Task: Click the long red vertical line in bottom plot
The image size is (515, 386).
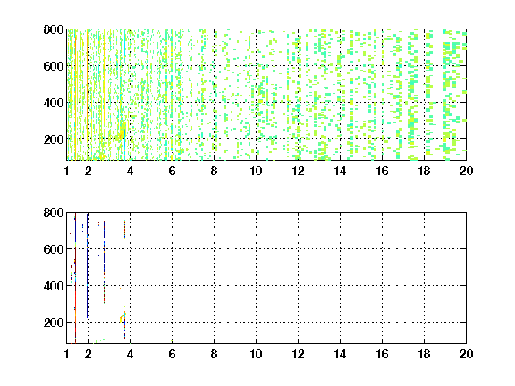Action: (75, 278)
